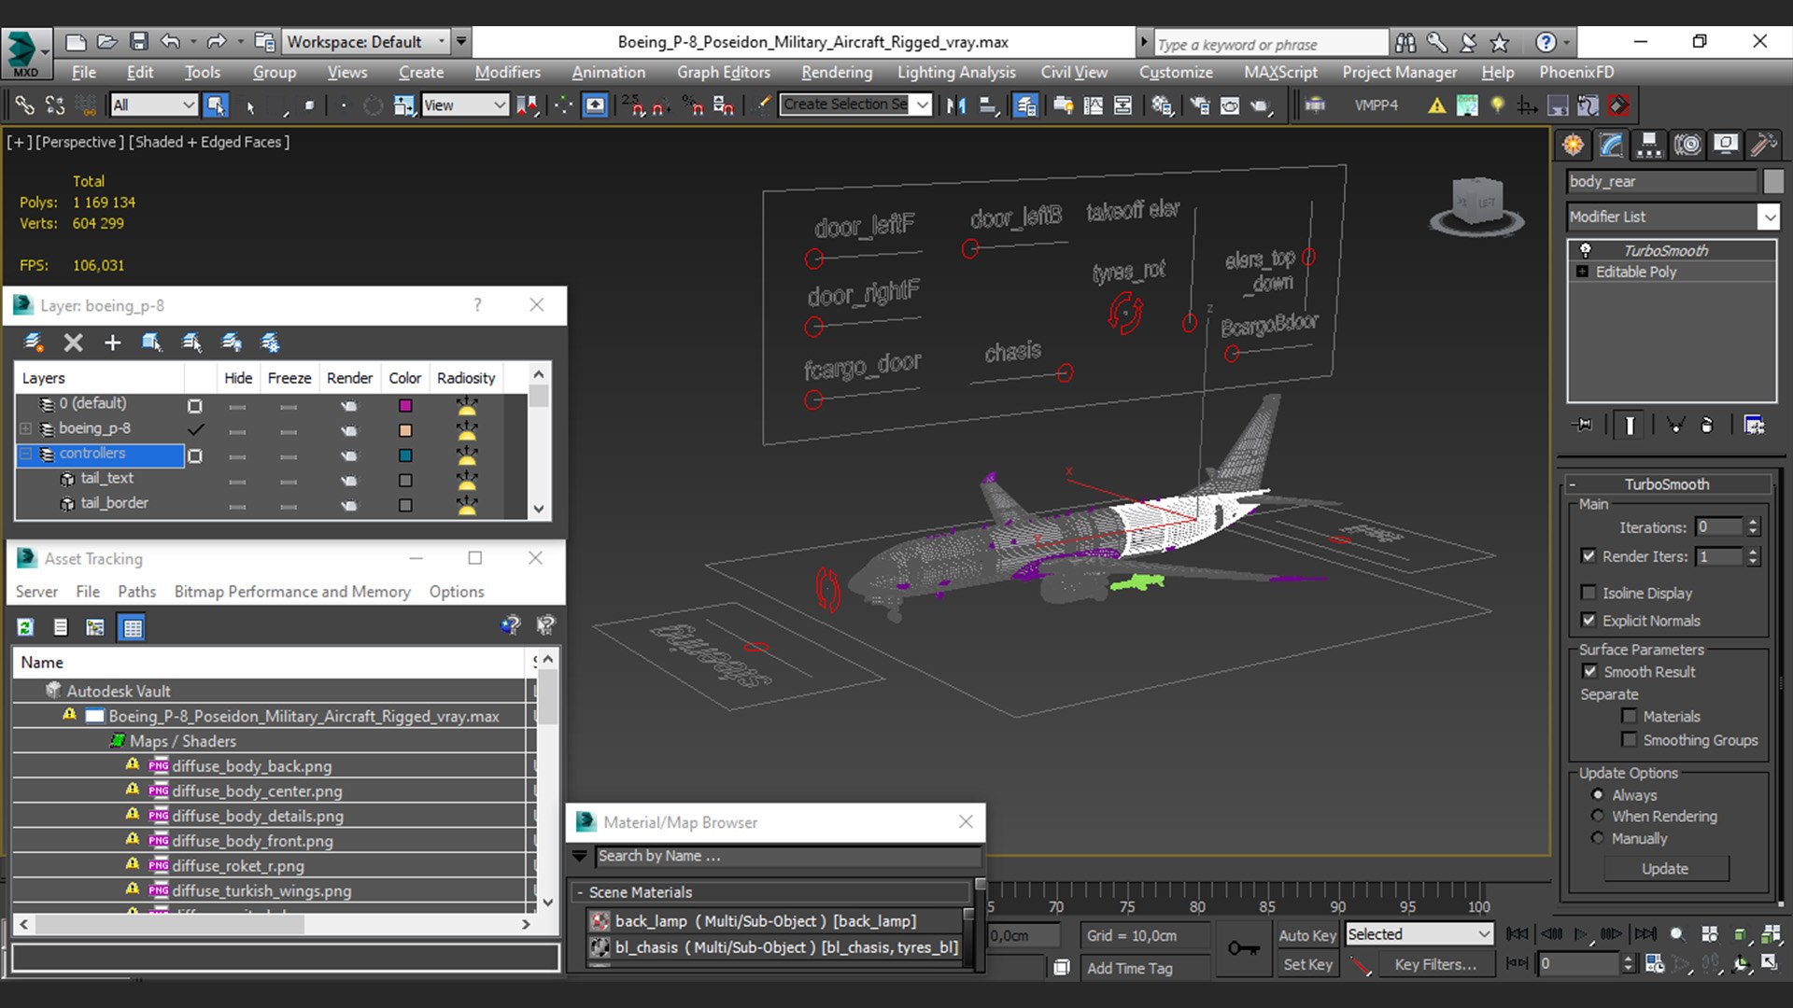The width and height of the screenshot is (1793, 1008).
Task: Open the Graph Editors menu
Action: 724,72
